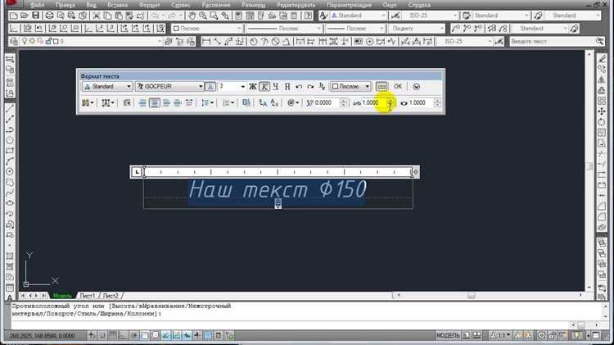Open Сервис menu
The height and width of the screenshot is (345, 614).
point(181,5)
